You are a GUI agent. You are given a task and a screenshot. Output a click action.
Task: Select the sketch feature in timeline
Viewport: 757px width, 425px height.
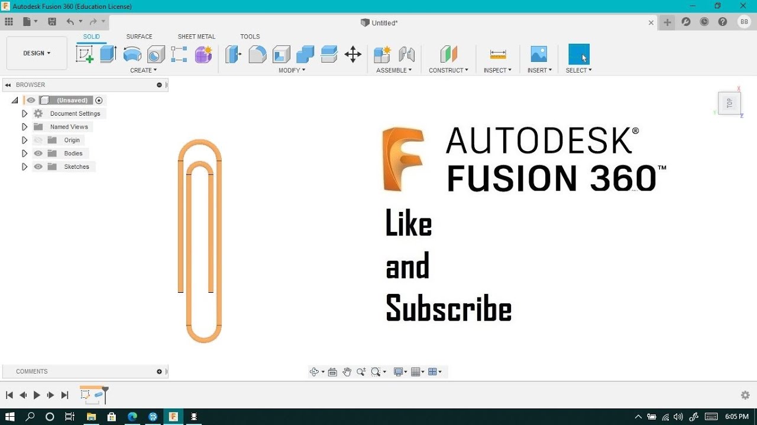click(x=85, y=395)
